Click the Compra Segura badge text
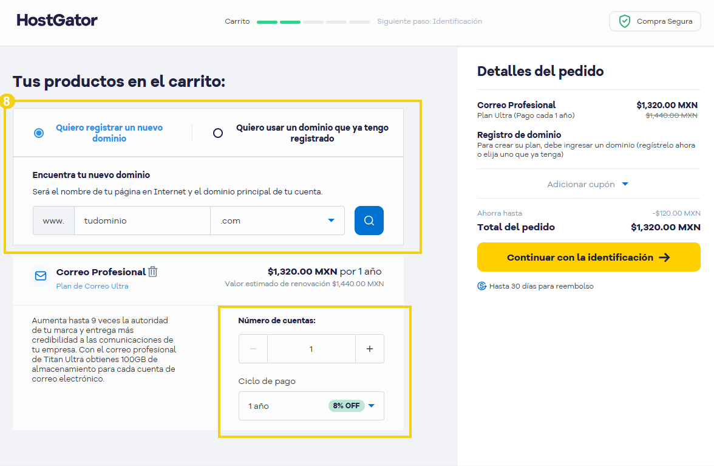Image resolution: width=714 pixels, height=466 pixels. click(x=664, y=21)
